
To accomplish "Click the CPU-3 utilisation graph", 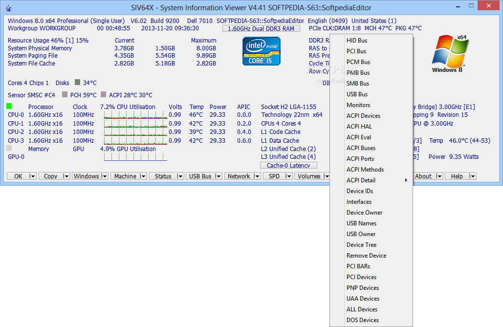I will pyautogui.click(x=135, y=141).
